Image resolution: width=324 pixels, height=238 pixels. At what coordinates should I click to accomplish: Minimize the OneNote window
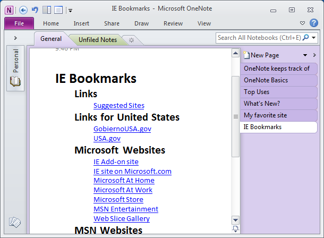(273, 10)
